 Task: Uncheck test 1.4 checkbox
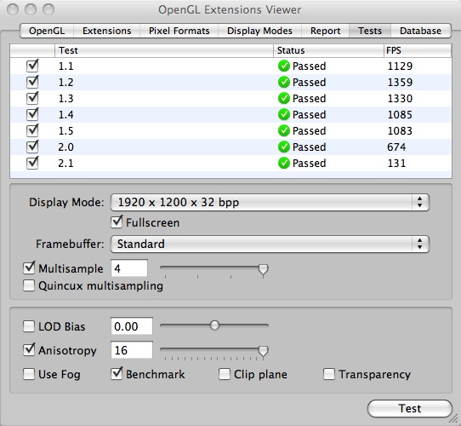pyautogui.click(x=32, y=115)
